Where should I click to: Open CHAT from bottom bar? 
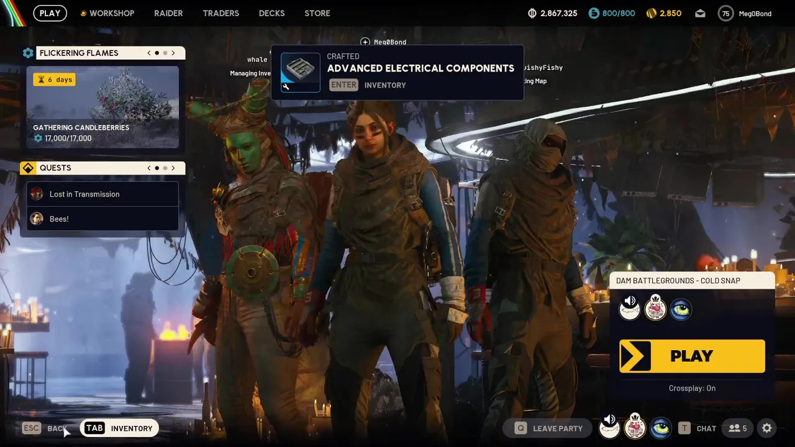click(697, 428)
